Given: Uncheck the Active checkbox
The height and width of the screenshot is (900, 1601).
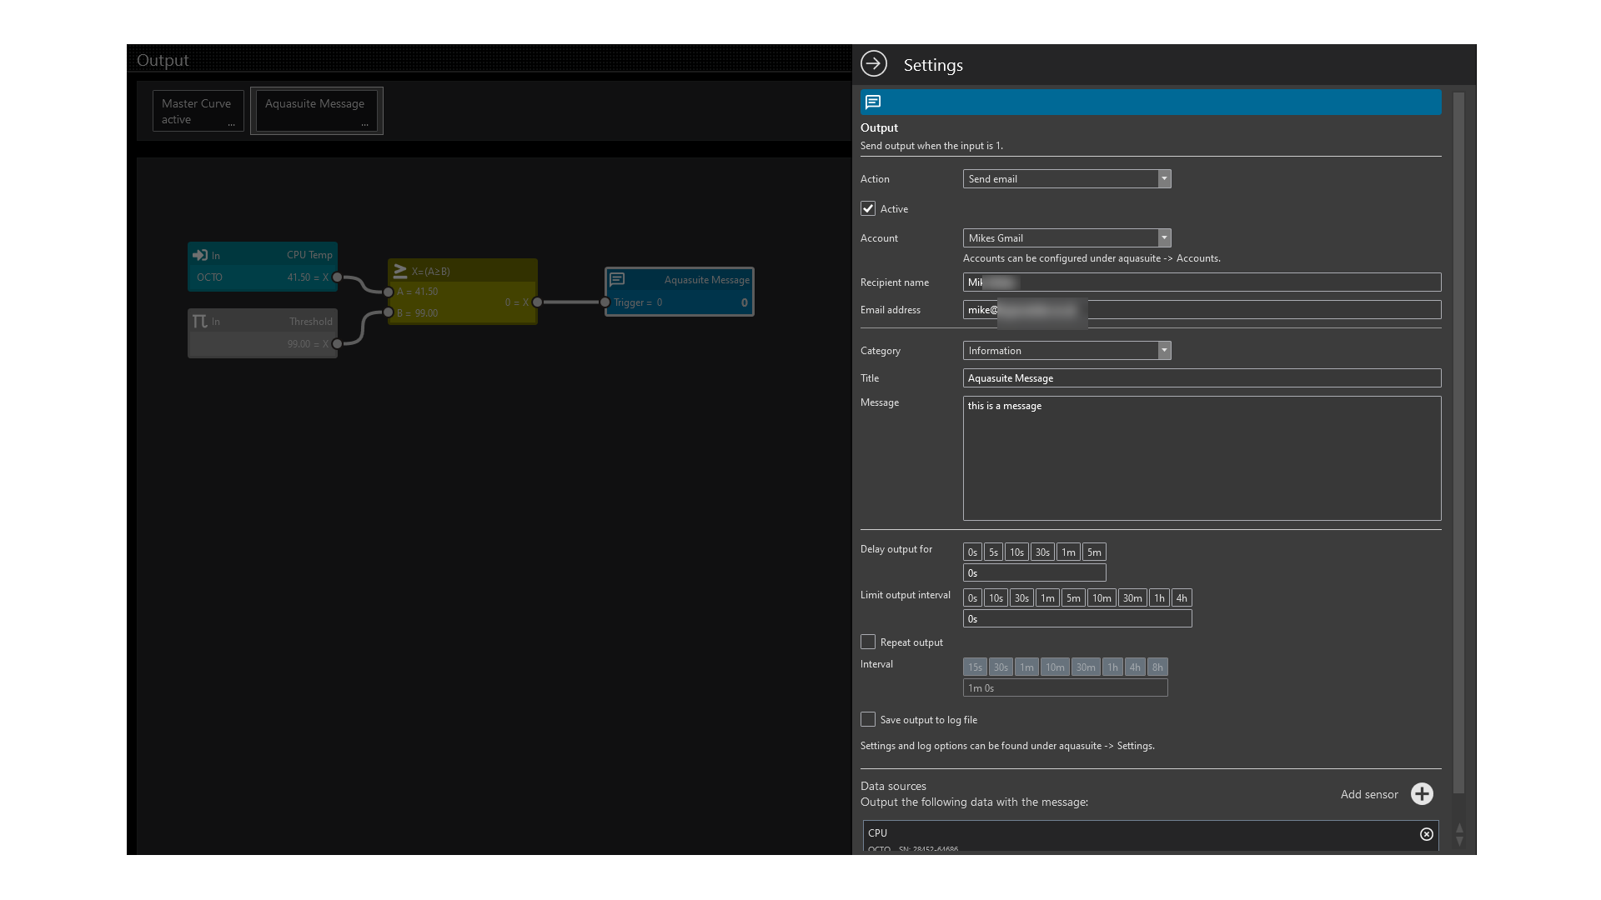Looking at the screenshot, I should [868, 208].
